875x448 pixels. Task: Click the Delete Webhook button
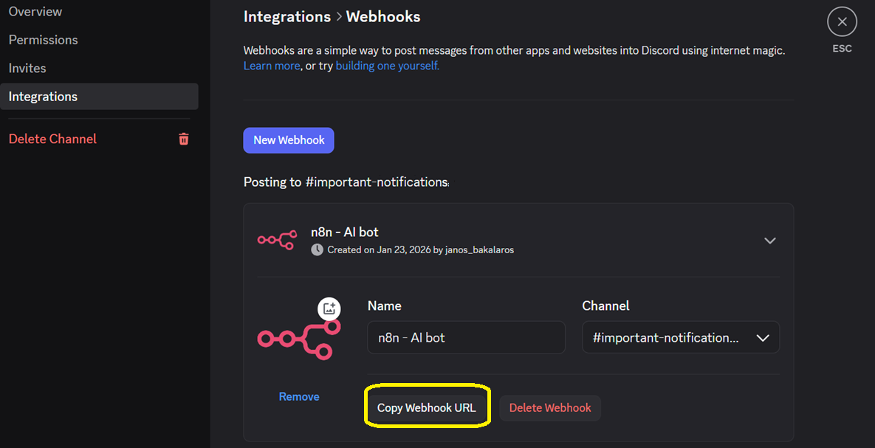(x=549, y=408)
